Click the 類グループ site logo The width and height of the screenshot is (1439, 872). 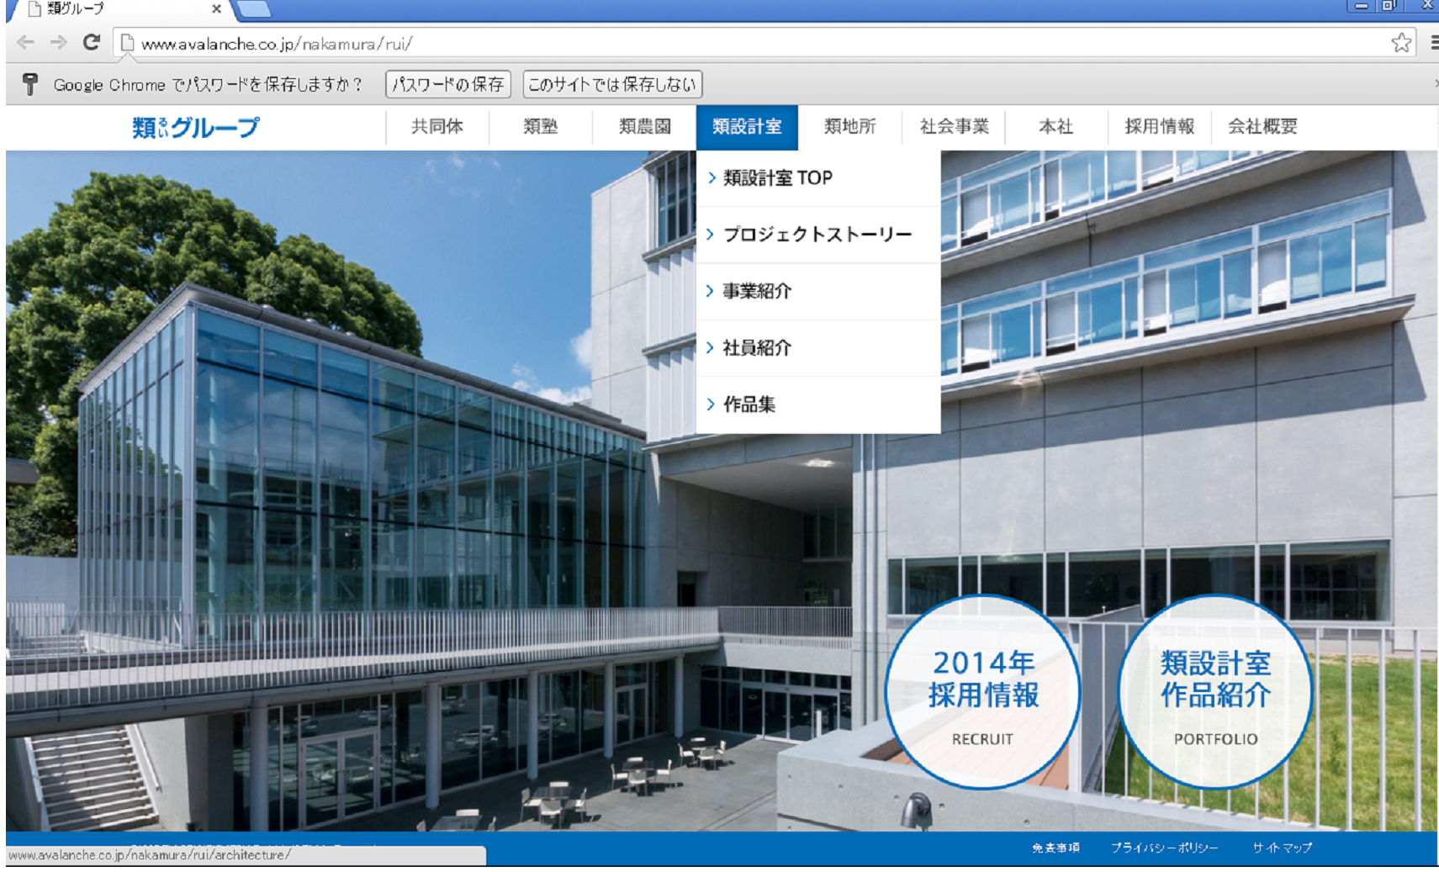coord(196,127)
